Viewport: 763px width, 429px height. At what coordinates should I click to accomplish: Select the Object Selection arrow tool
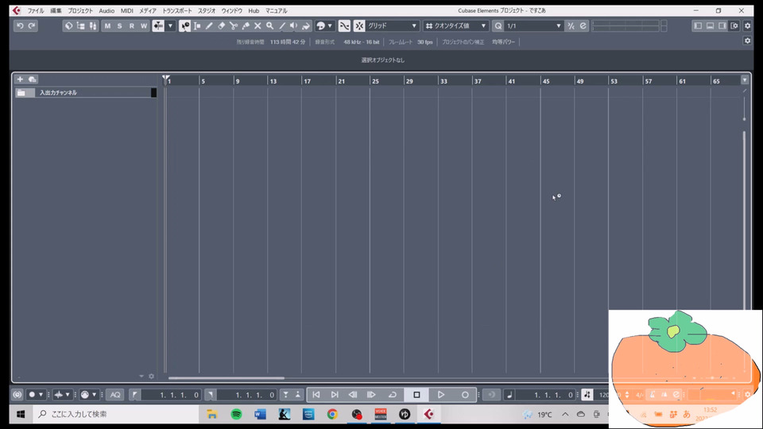point(185,25)
